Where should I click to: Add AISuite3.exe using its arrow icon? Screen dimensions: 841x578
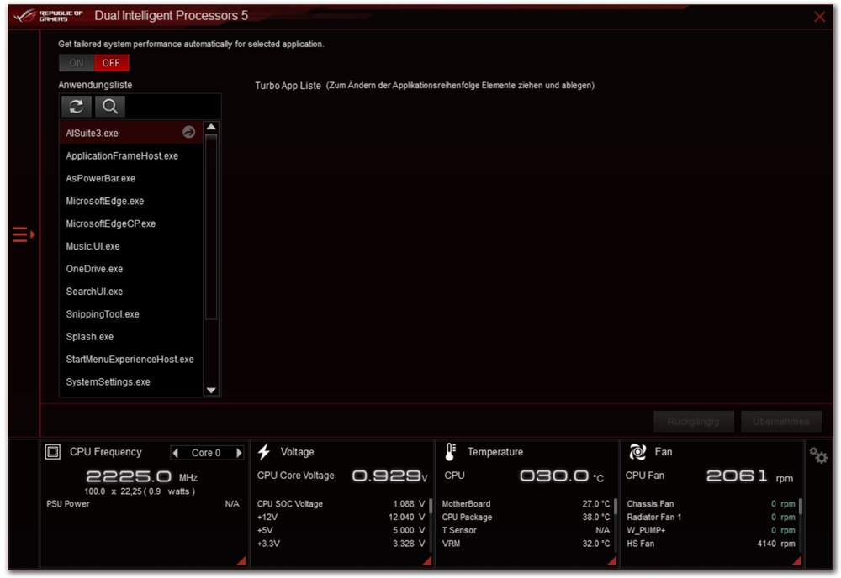coord(188,132)
